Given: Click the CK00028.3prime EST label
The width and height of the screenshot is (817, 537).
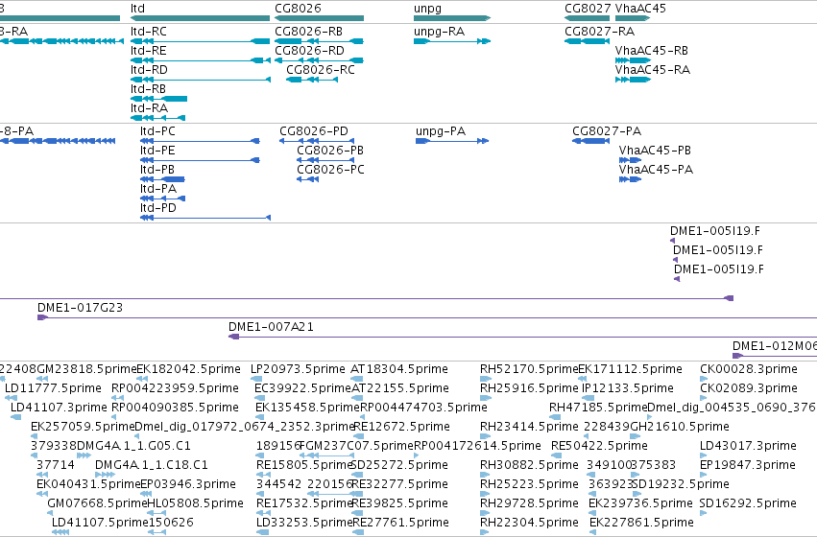Looking at the screenshot, I should [x=748, y=369].
